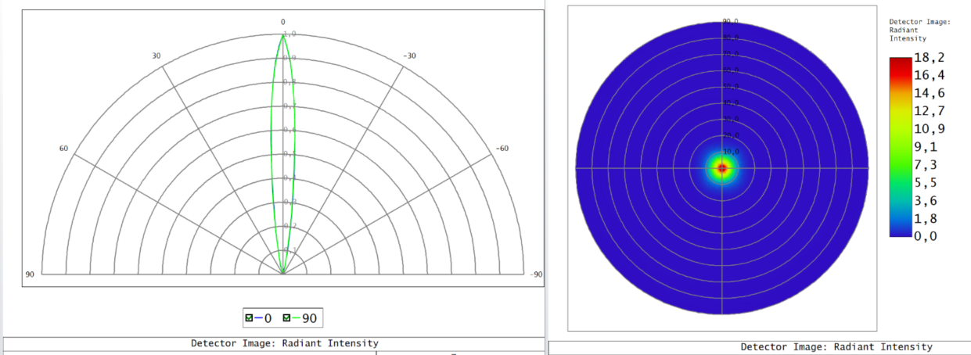Click the 5,5 value on the color scale
Viewport: 971px width, 355px height.
pos(926,182)
